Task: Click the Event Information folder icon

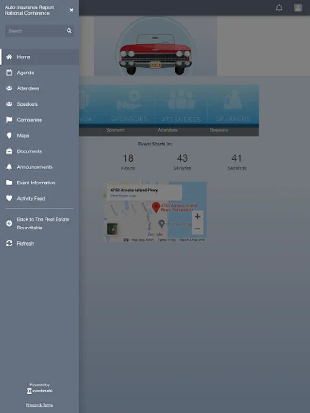Action: tap(9, 183)
